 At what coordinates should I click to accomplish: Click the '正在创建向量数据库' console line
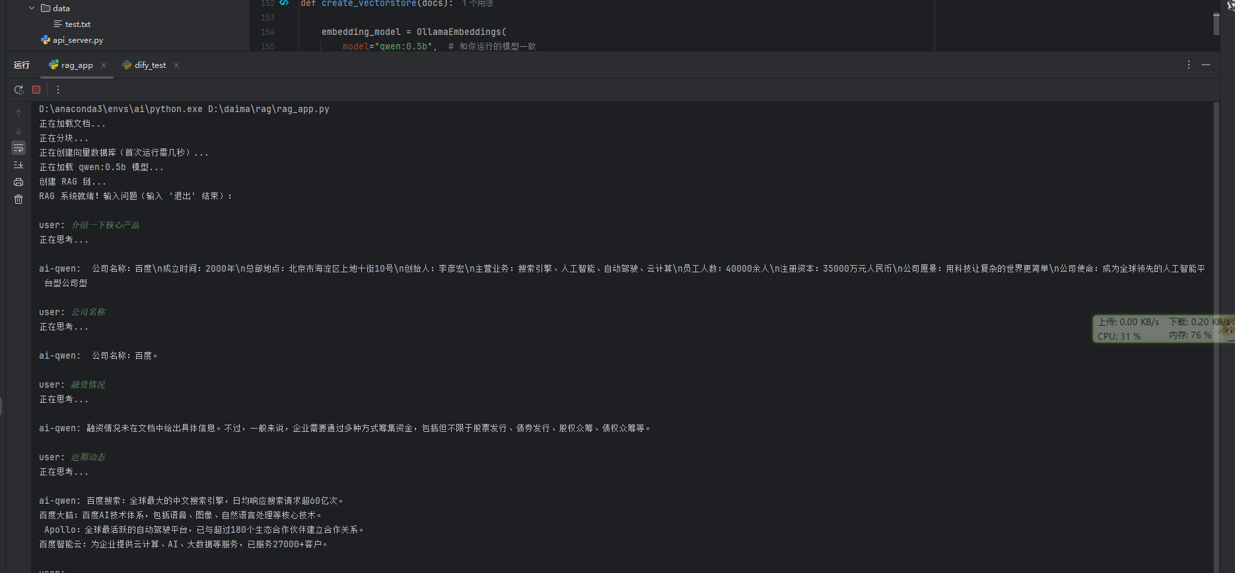coord(123,153)
